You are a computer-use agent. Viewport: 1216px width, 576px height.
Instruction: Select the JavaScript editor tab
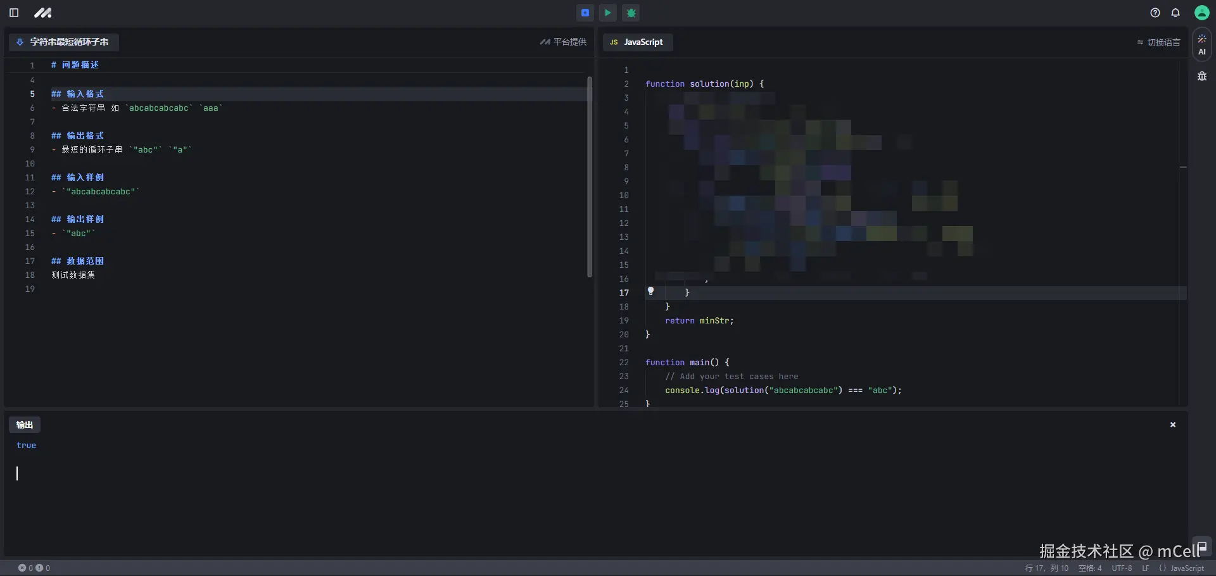point(637,42)
